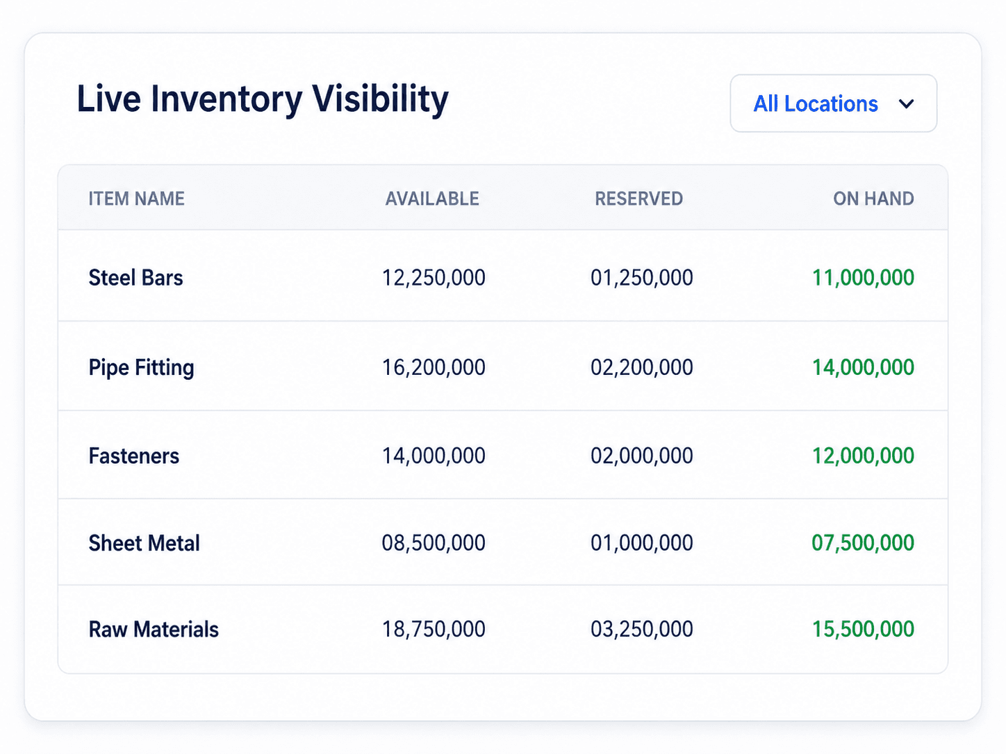Click Steel Bars reserved value 01,250,000
The width and height of the screenshot is (1006, 754).
[x=642, y=278]
